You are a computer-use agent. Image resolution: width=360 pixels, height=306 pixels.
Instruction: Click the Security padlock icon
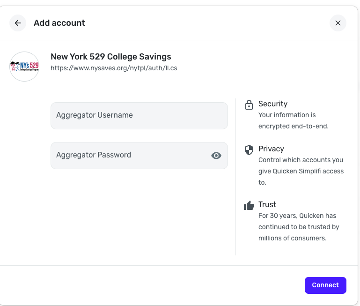249,105
